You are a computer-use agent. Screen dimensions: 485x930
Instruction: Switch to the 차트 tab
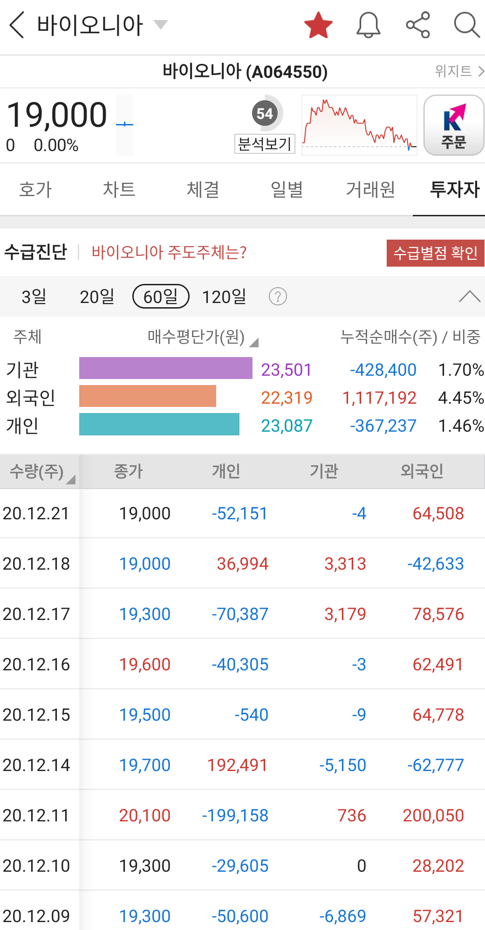coord(119,189)
